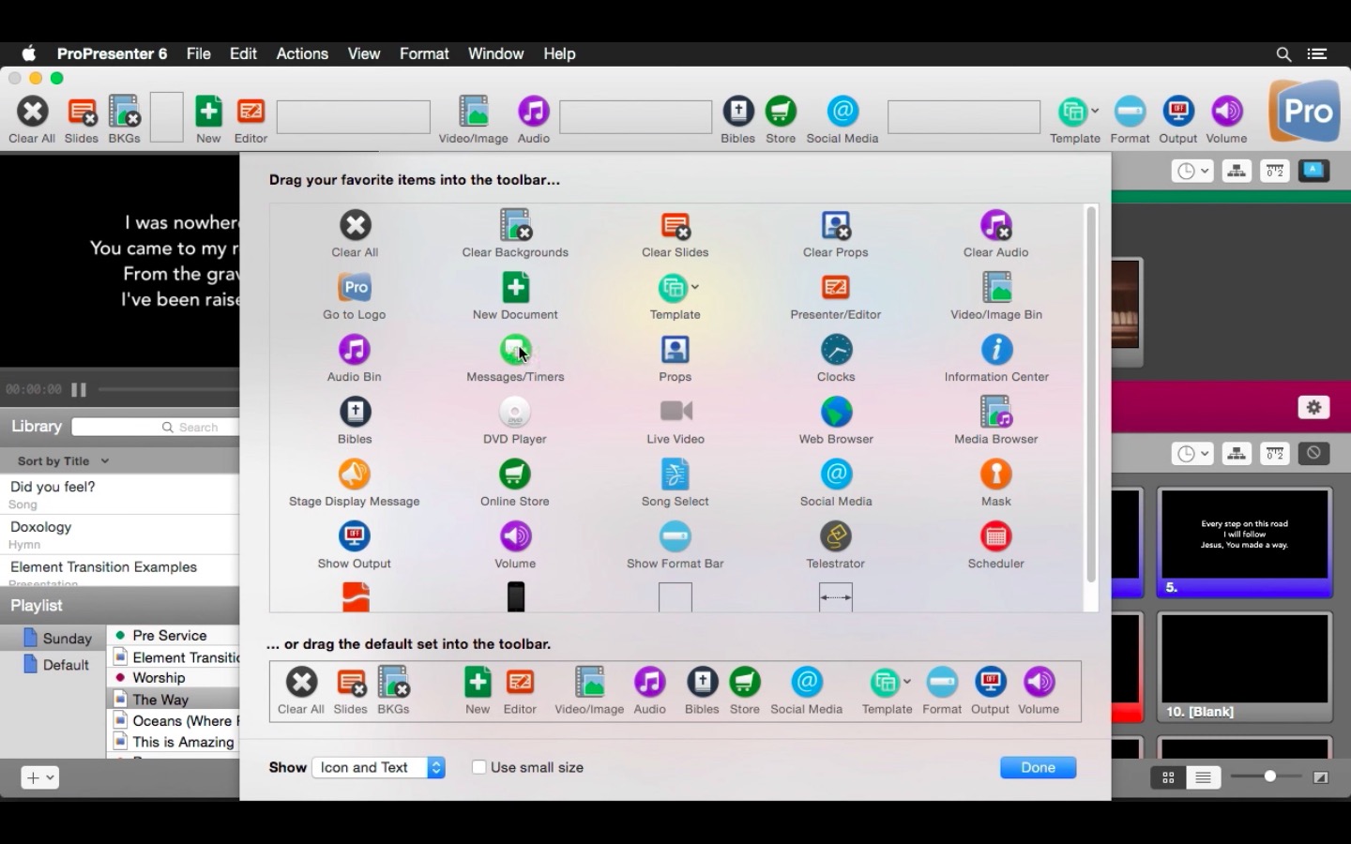Open the upper clock timing dropdown
The height and width of the screenshot is (844, 1351).
point(1192,171)
